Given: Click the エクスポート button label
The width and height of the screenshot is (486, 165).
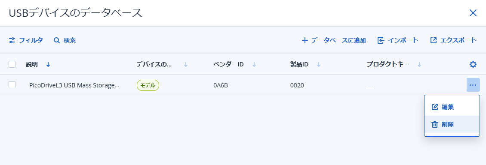Looking at the screenshot, I should tap(458, 40).
